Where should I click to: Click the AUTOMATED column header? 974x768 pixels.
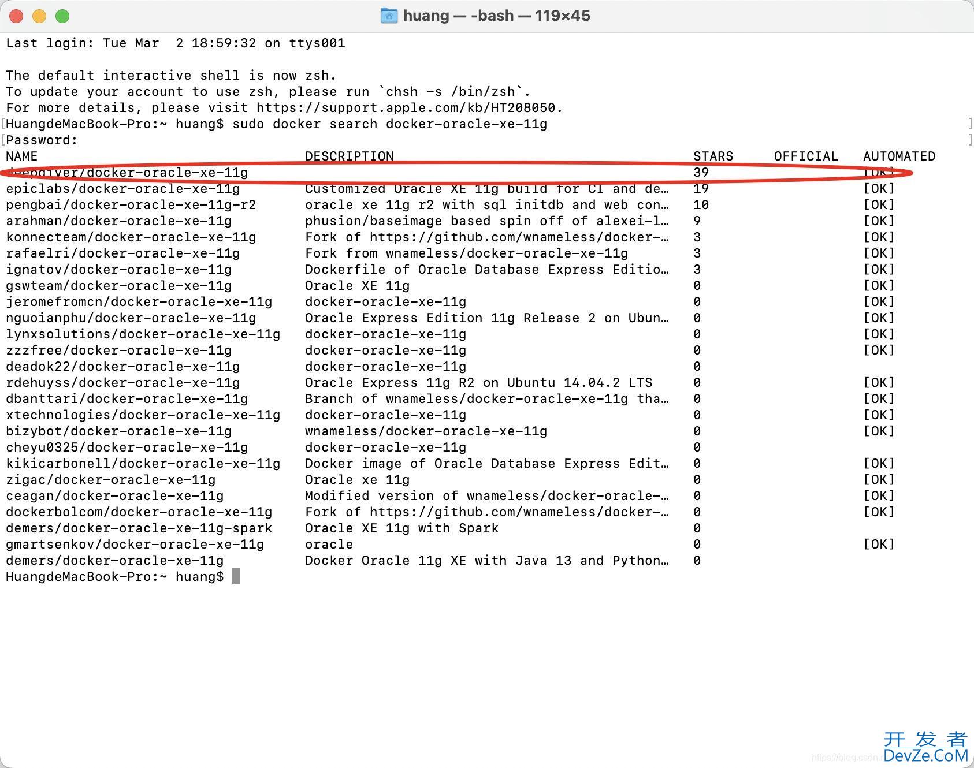[x=899, y=156]
